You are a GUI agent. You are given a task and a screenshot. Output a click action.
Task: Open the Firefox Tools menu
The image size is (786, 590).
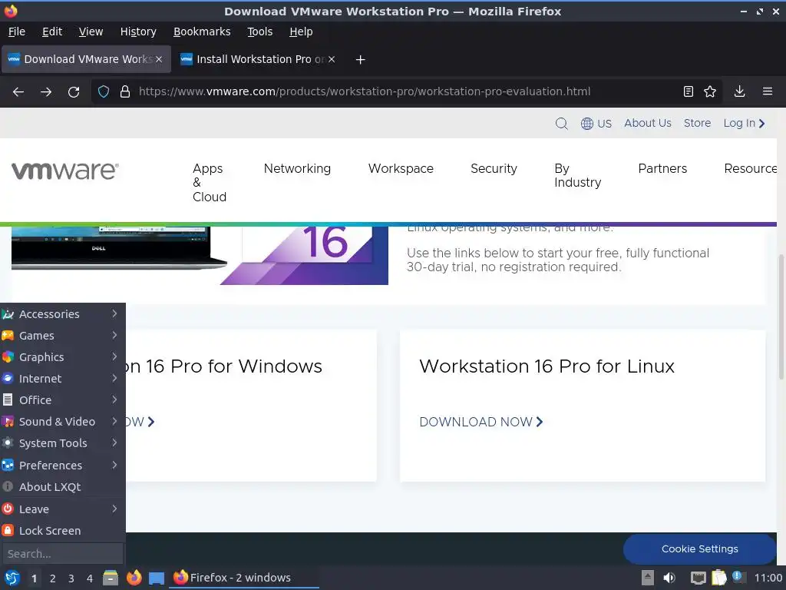click(x=259, y=31)
